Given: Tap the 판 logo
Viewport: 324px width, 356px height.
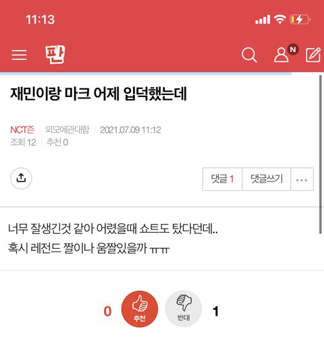Looking at the screenshot, I should [x=55, y=54].
